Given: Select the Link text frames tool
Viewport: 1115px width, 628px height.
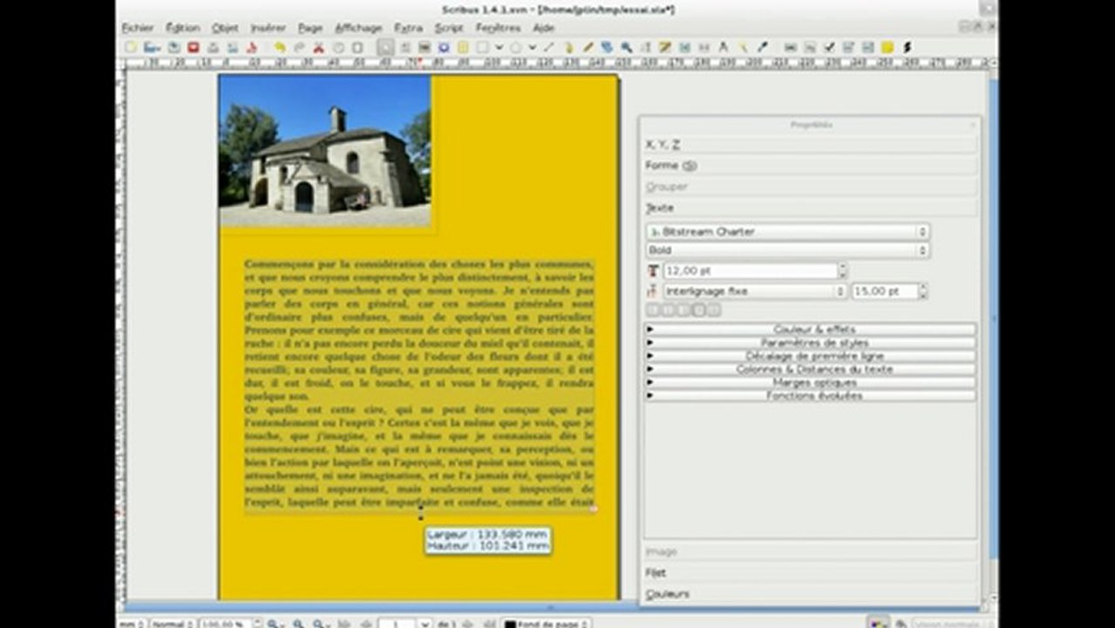Looking at the screenshot, I should click(x=685, y=47).
